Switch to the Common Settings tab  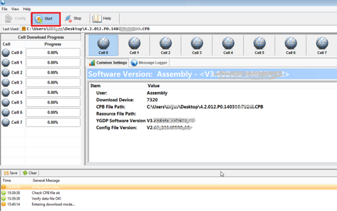point(108,62)
